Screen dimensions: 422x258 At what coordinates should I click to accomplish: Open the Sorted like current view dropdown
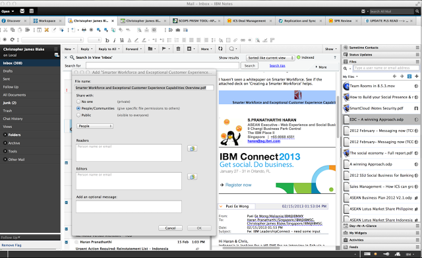pos(270,57)
